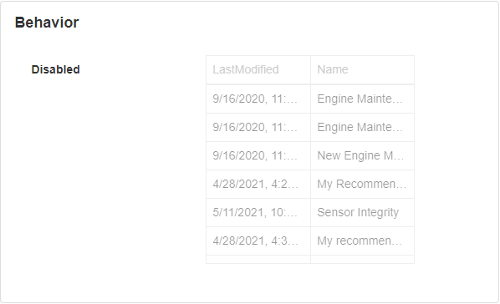Select the 4/28/2021, 4:3... date cell
Viewport: 500px width, 304px height.
[258, 241]
